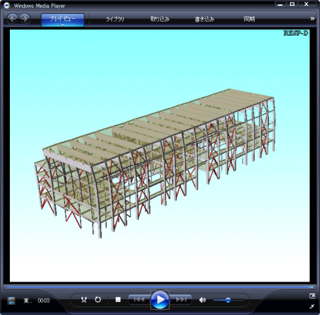Toggle repeat mode
Viewport: 320px width, 315px height.
98,300
